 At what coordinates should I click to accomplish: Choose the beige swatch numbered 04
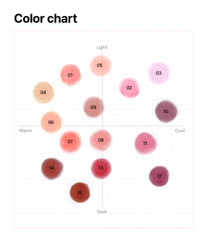click(x=43, y=92)
